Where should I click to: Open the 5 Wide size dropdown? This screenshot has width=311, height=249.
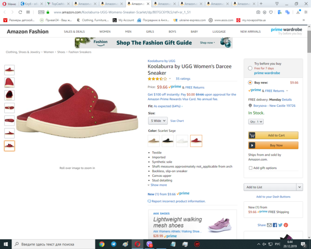158,121
